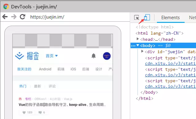Select the third script type element
Screen dimensions: 196x119
coord(170,81)
